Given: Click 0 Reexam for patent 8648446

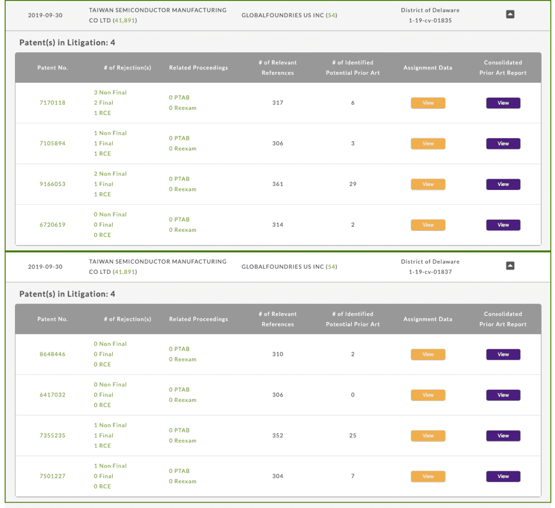Looking at the screenshot, I should point(182,359).
